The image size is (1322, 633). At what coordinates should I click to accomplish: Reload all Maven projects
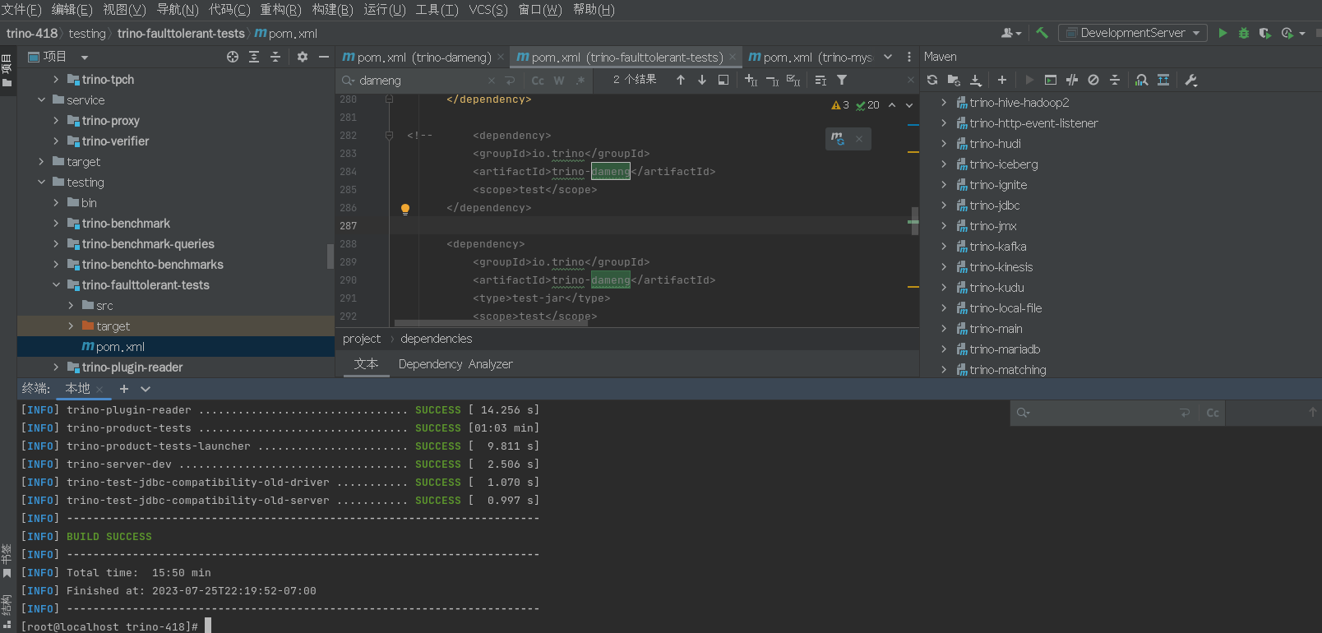(x=931, y=80)
